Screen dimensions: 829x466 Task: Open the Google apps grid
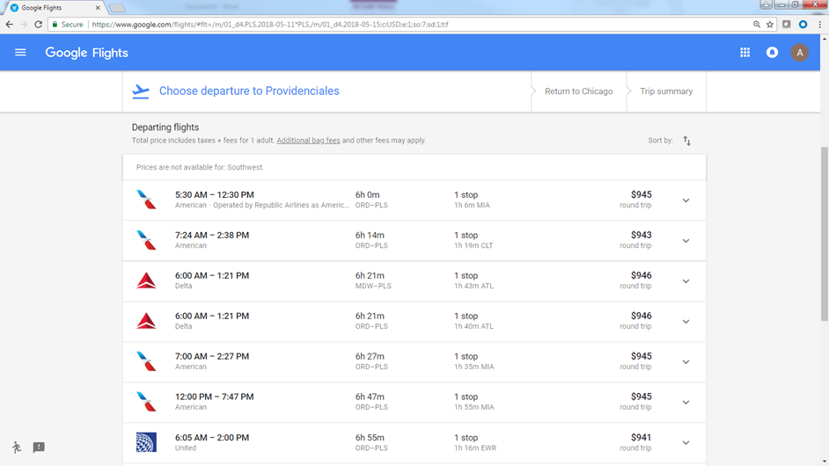coord(745,52)
